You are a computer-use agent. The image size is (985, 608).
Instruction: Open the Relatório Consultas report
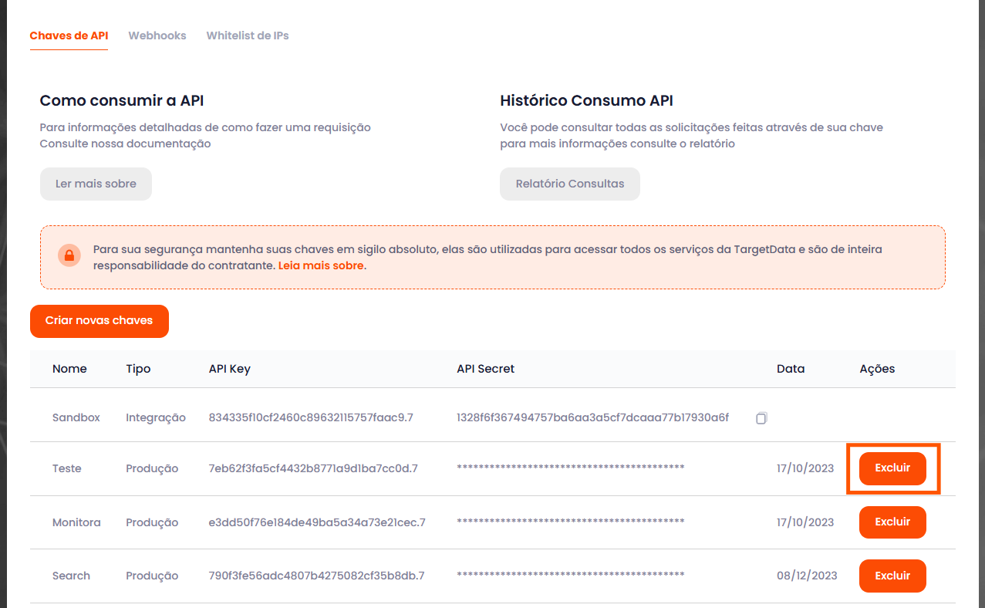pyautogui.click(x=569, y=184)
